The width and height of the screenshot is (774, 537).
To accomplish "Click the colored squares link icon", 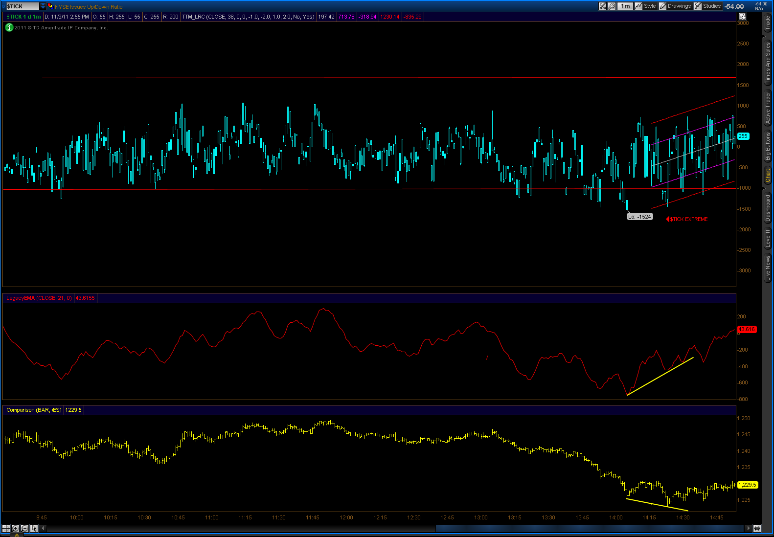I will coord(50,6).
